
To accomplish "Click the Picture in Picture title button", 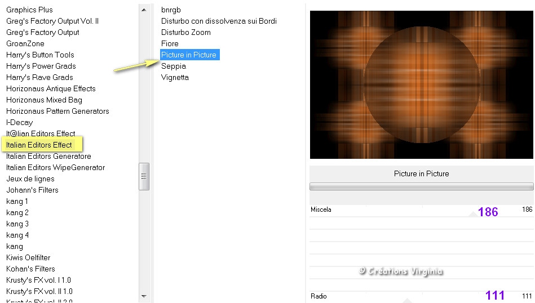I will pos(421,174).
